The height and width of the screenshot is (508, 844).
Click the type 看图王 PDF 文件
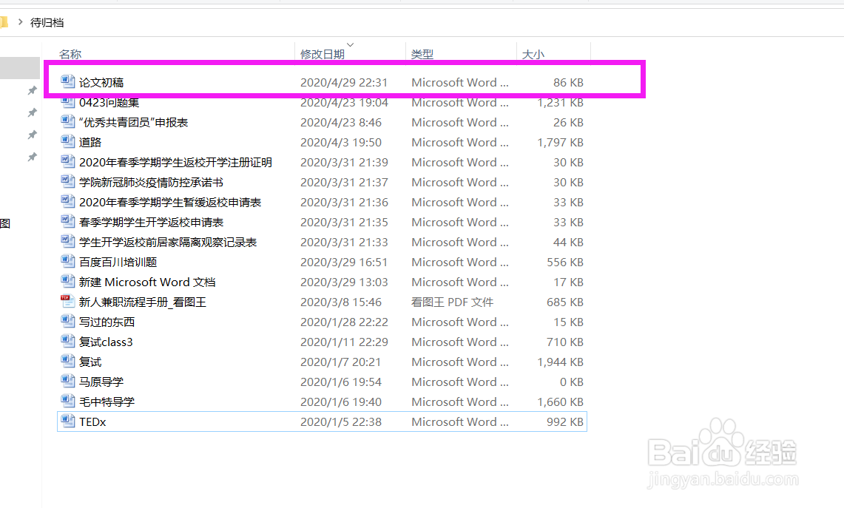[452, 302]
